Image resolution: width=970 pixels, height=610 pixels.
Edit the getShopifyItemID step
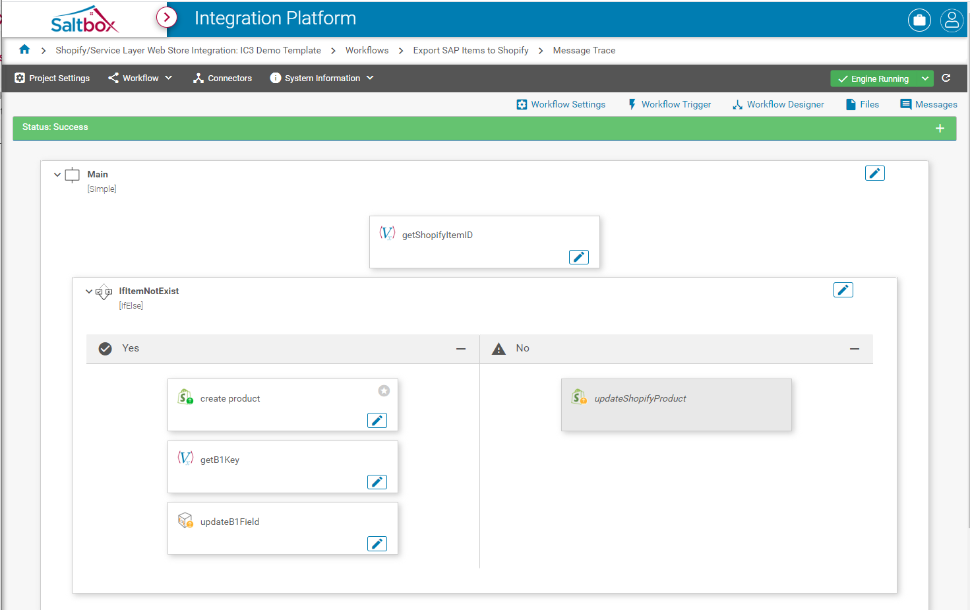pos(578,257)
